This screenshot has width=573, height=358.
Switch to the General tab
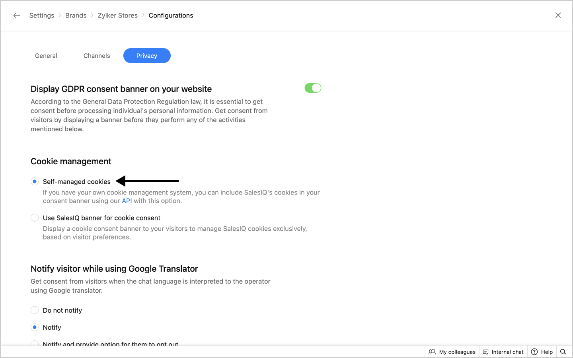46,56
